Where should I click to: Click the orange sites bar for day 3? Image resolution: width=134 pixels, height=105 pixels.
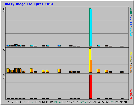click(16, 71)
